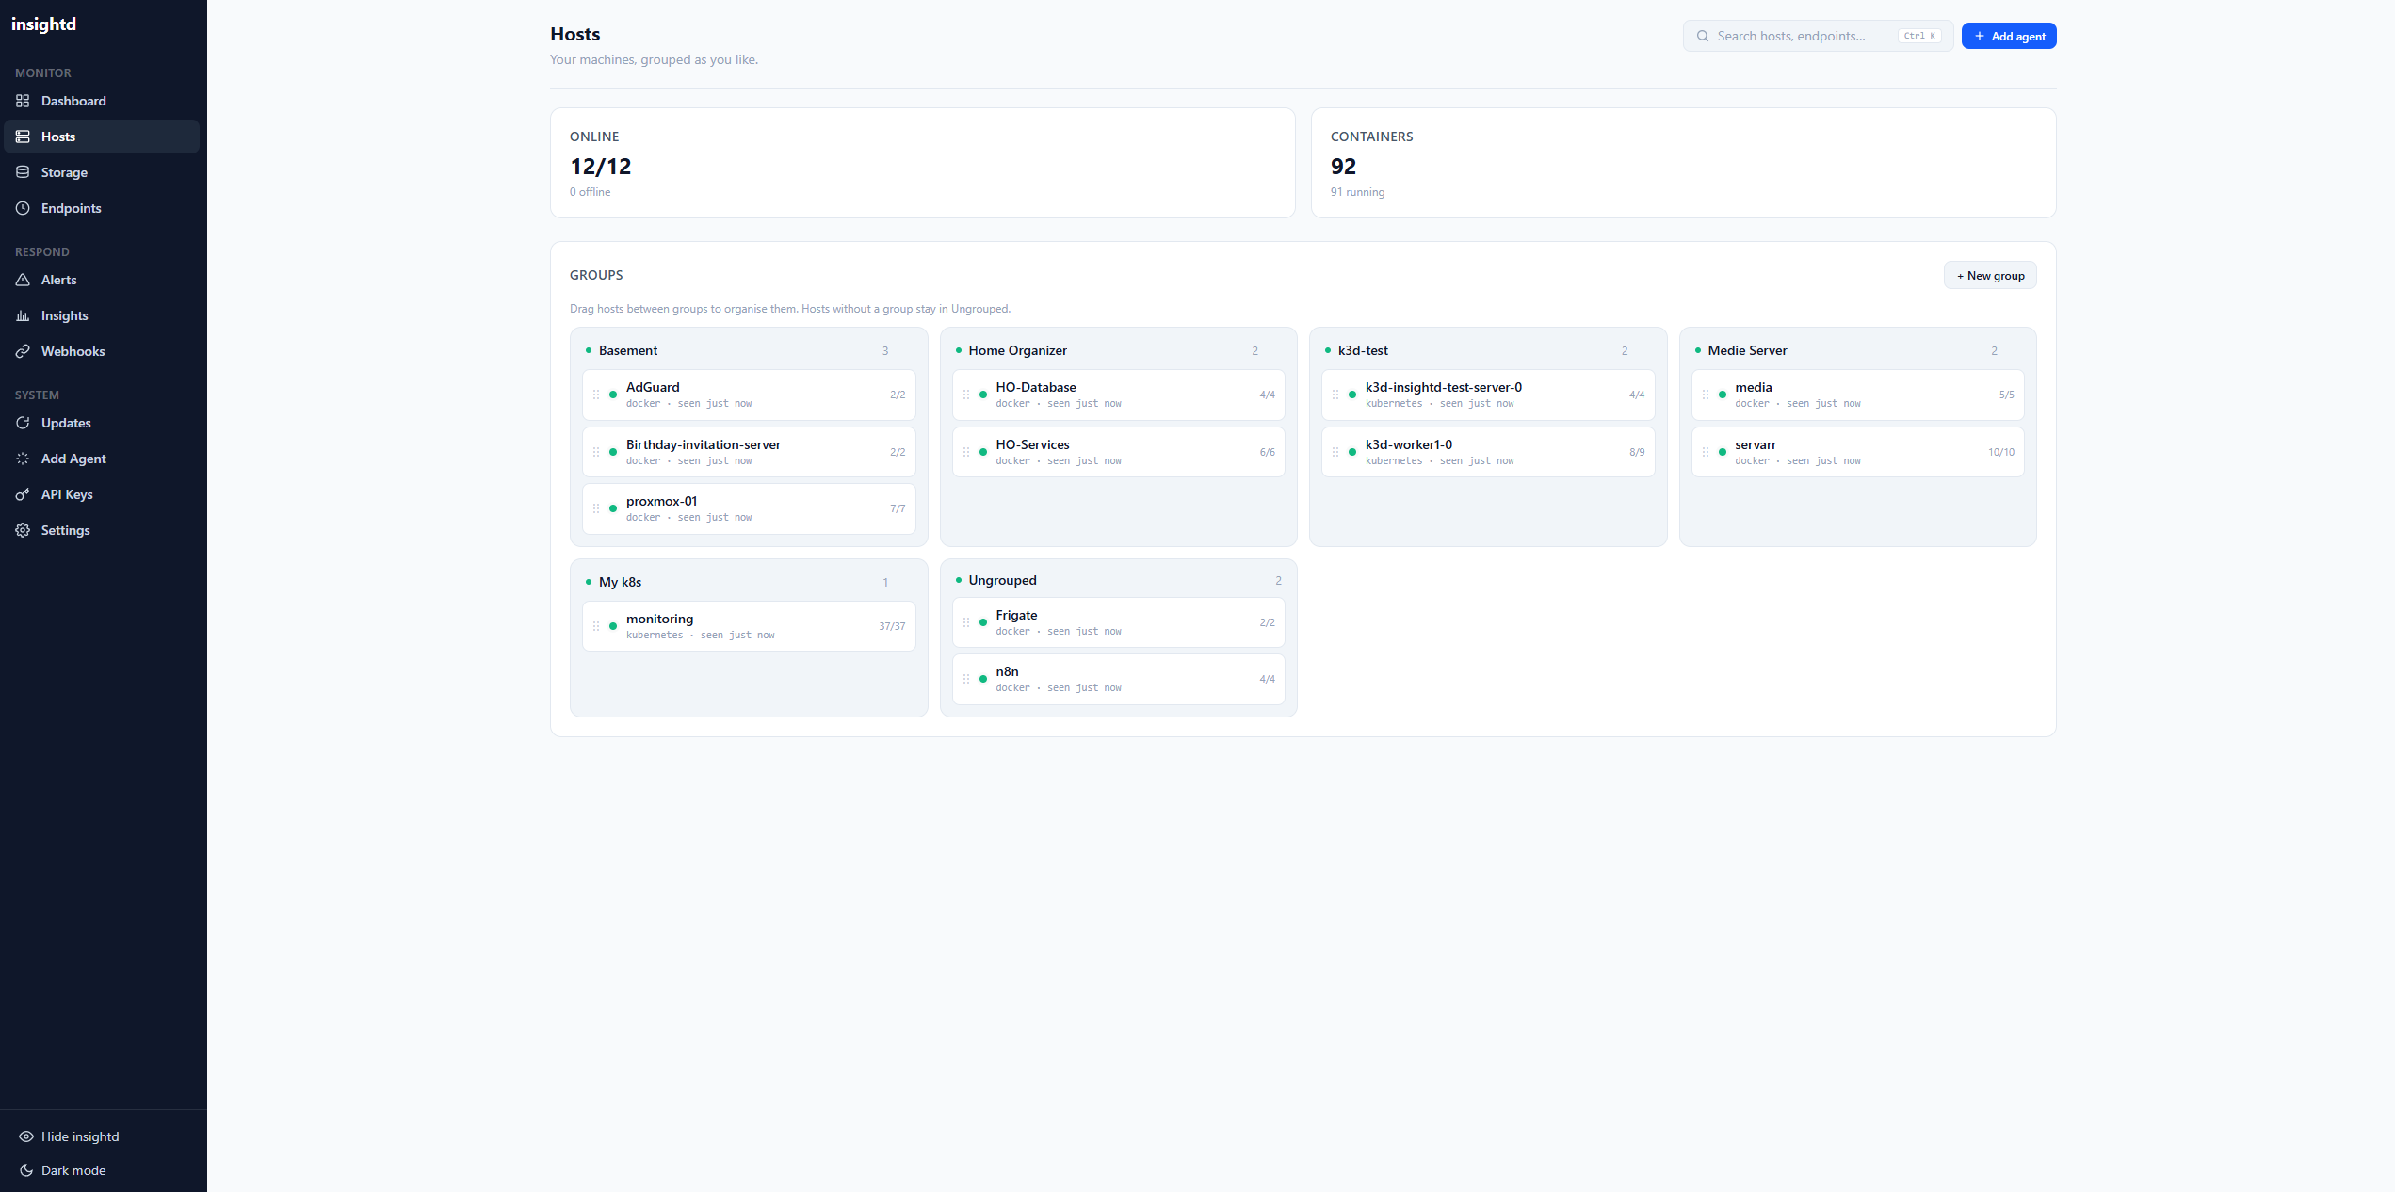The height and width of the screenshot is (1192, 2395).
Task: Select the Basement group title
Action: tap(628, 350)
